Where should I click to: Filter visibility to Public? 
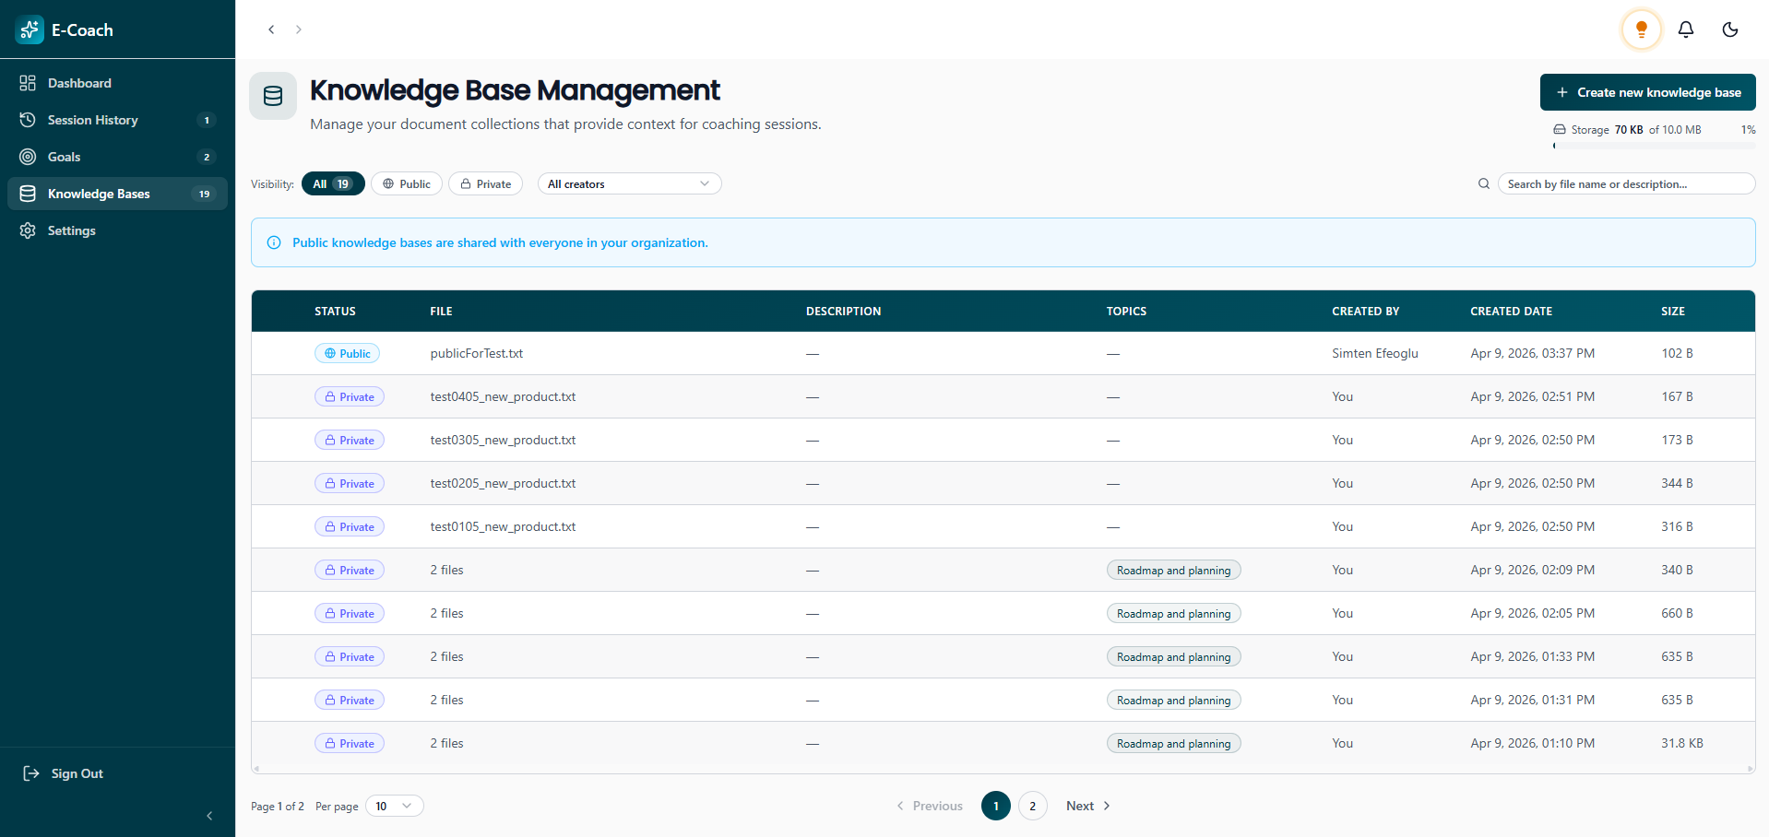point(407,183)
